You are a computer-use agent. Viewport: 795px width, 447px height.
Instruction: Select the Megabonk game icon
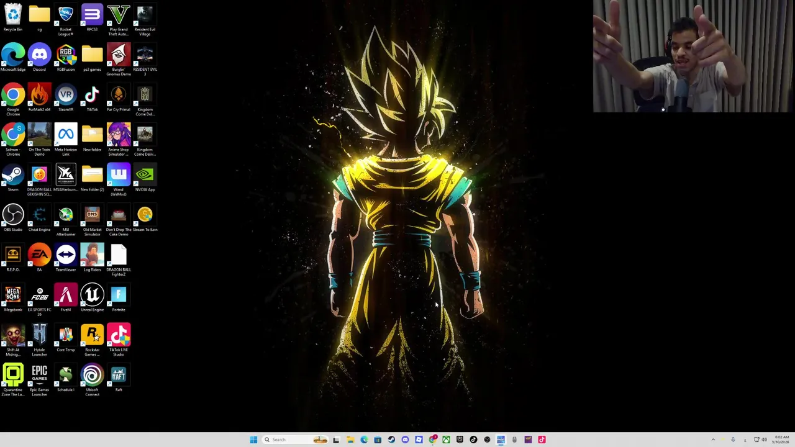click(x=13, y=296)
